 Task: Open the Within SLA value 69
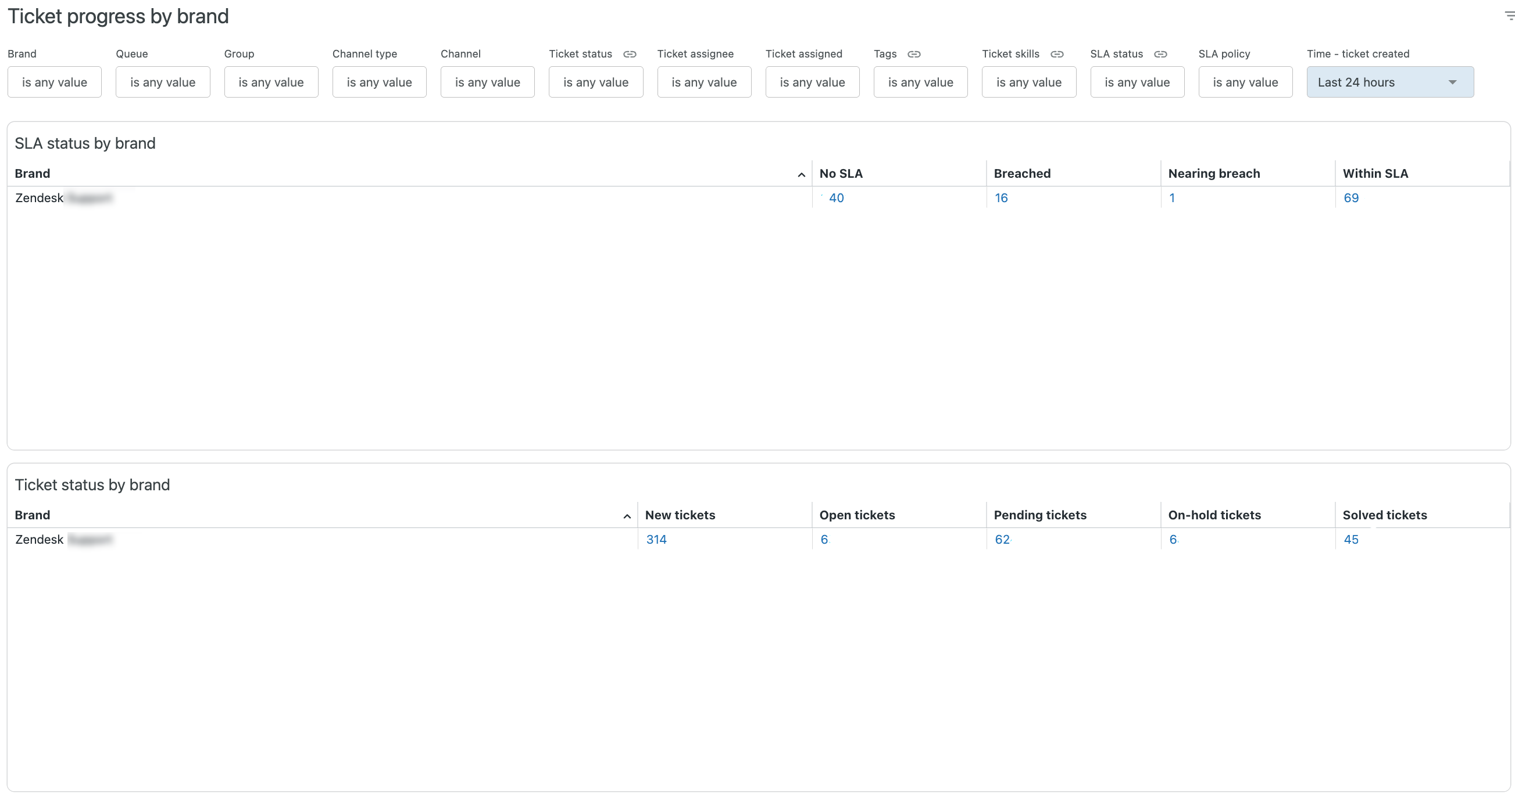click(1350, 198)
